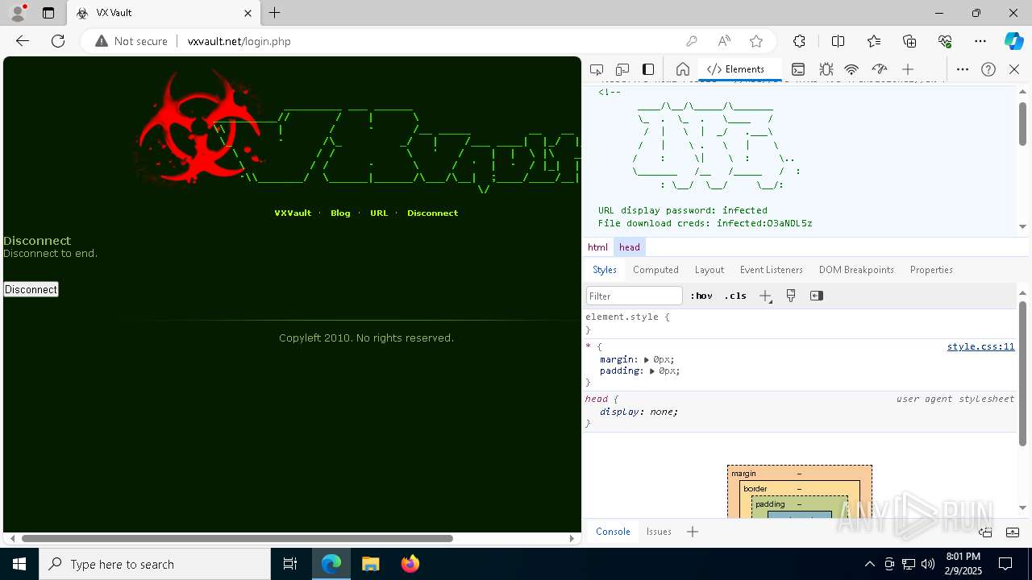
Task: Open the Edge profile avatar
Action: pyautogui.click(x=18, y=13)
